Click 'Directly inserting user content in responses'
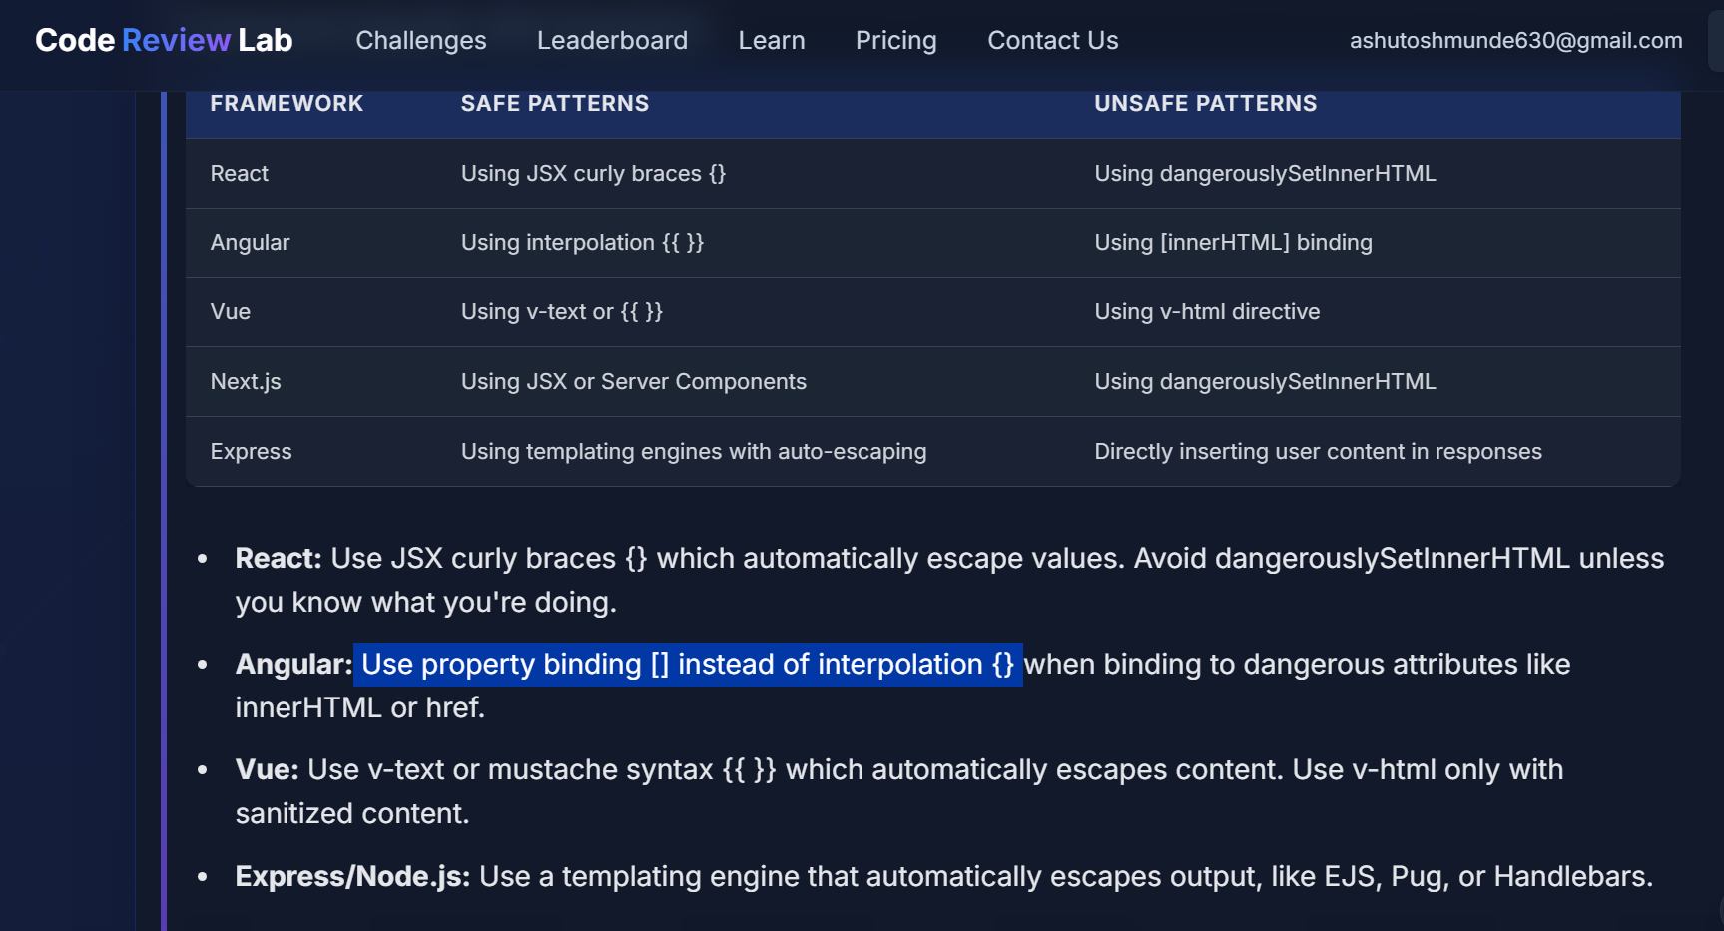 pos(1318,452)
